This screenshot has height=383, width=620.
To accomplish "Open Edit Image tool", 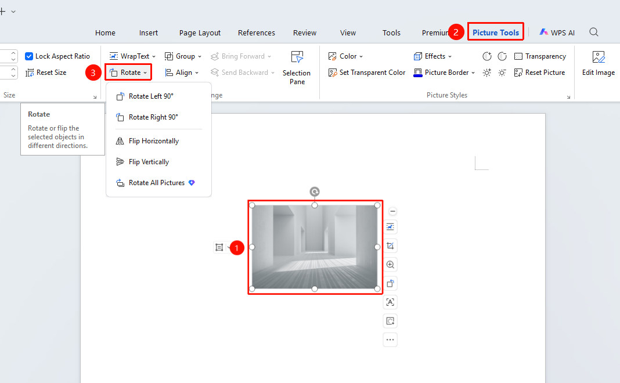I will point(599,63).
